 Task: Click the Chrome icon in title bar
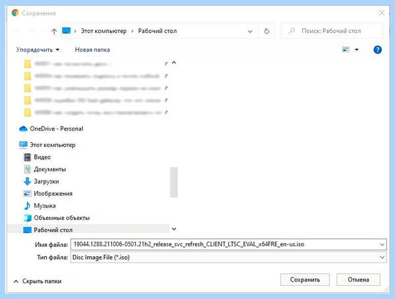coord(15,13)
